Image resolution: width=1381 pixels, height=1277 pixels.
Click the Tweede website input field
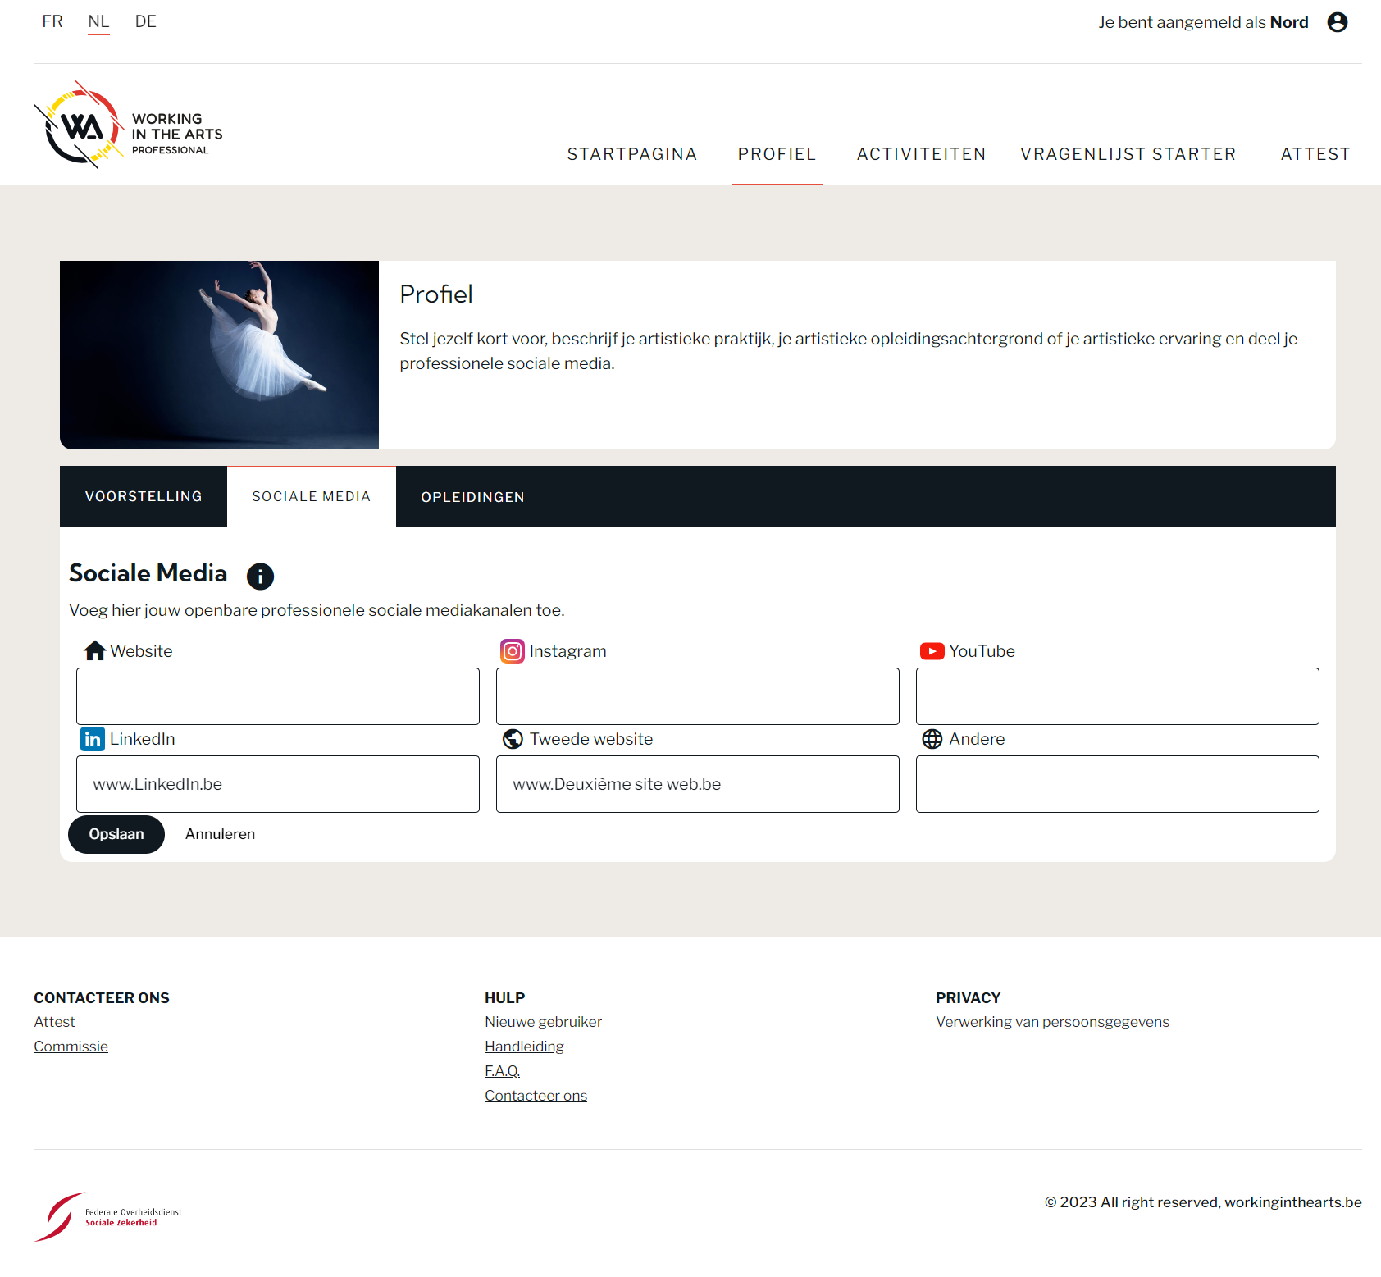click(698, 784)
